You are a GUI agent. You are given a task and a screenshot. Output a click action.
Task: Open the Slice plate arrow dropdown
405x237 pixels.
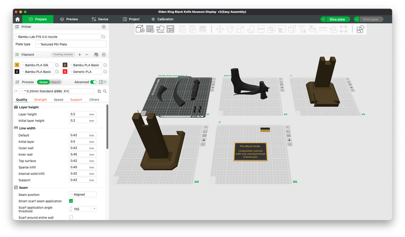coord(323,19)
